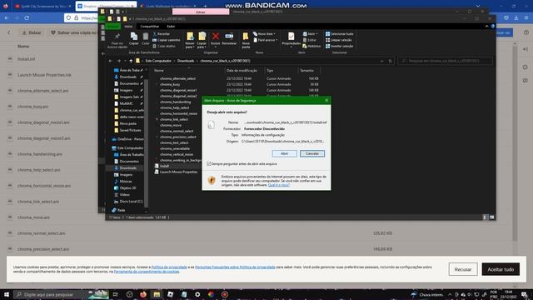
Task: Click the pink Extrair tab in the back window
Action: point(201,12)
